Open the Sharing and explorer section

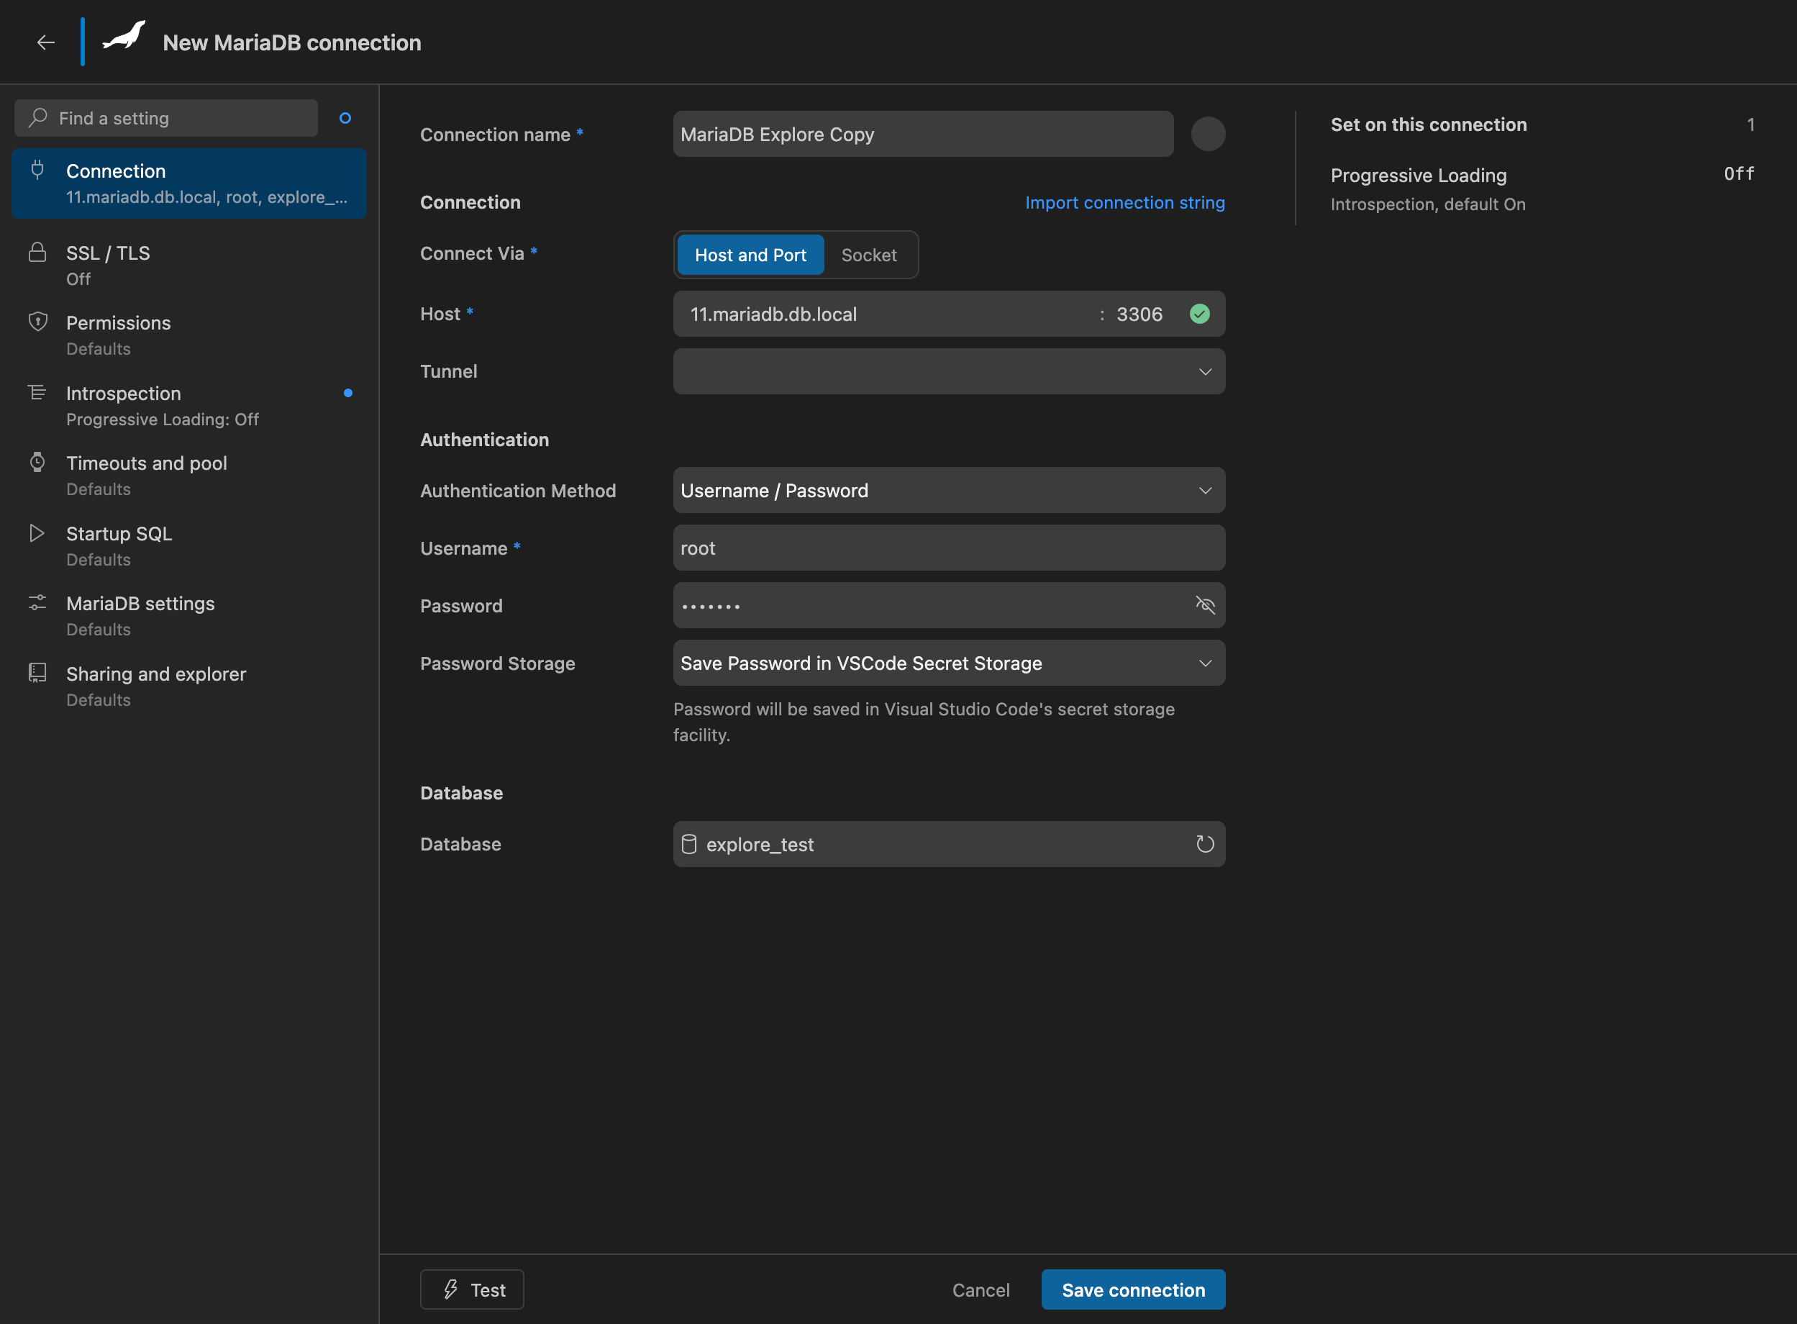(189, 686)
